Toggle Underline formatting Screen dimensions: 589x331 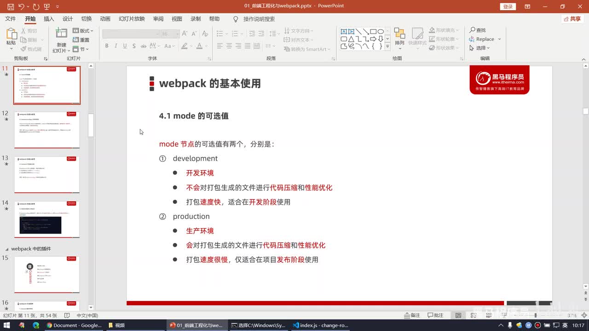[x=125, y=46]
